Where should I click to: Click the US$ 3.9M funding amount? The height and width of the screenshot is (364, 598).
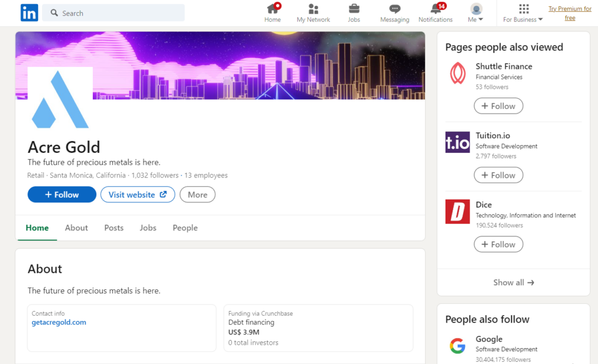point(244,332)
